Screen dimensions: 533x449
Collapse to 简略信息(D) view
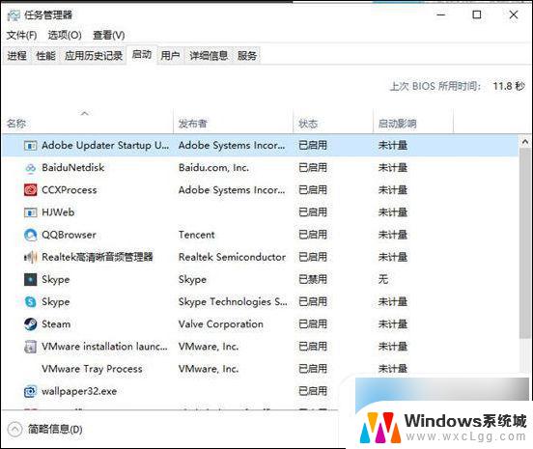click(45, 430)
